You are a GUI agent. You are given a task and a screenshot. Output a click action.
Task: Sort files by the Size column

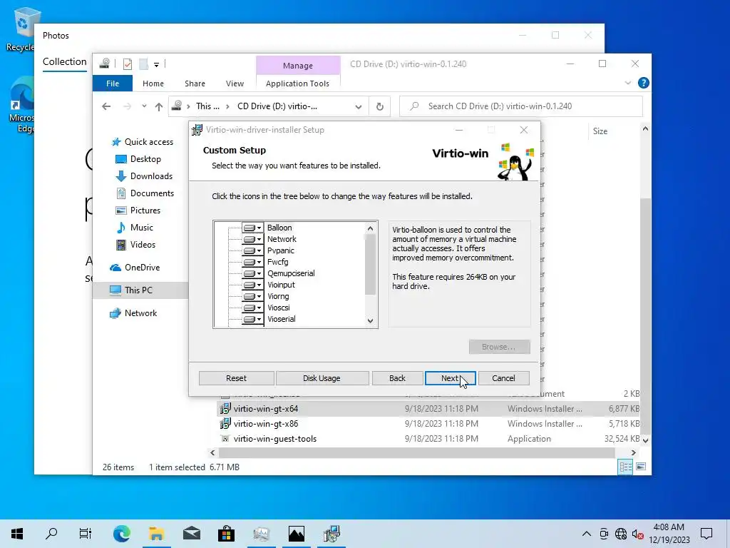[x=600, y=131]
